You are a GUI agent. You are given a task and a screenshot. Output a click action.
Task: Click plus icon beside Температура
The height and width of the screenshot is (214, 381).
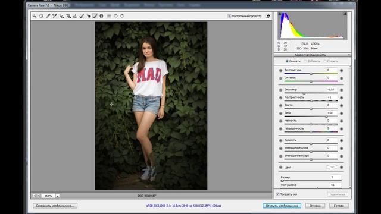click(341, 70)
